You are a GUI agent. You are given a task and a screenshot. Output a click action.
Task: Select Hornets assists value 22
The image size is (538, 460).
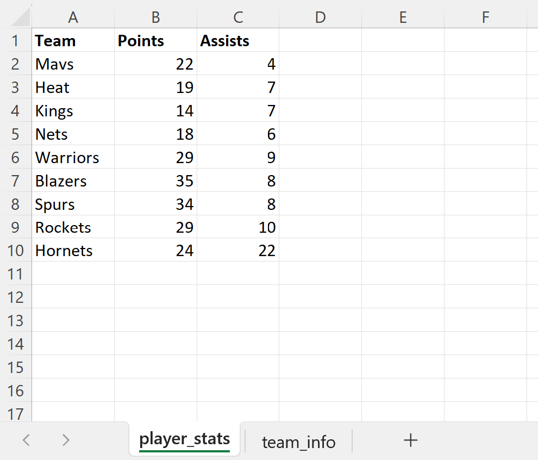click(x=238, y=250)
